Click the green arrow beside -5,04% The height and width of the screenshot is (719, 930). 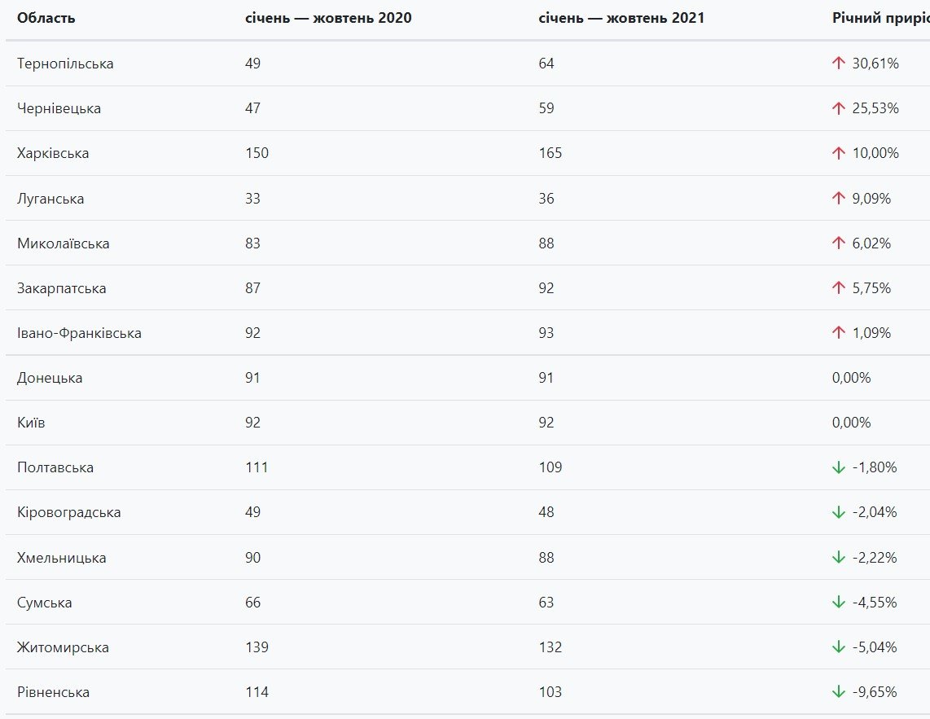(x=839, y=647)
